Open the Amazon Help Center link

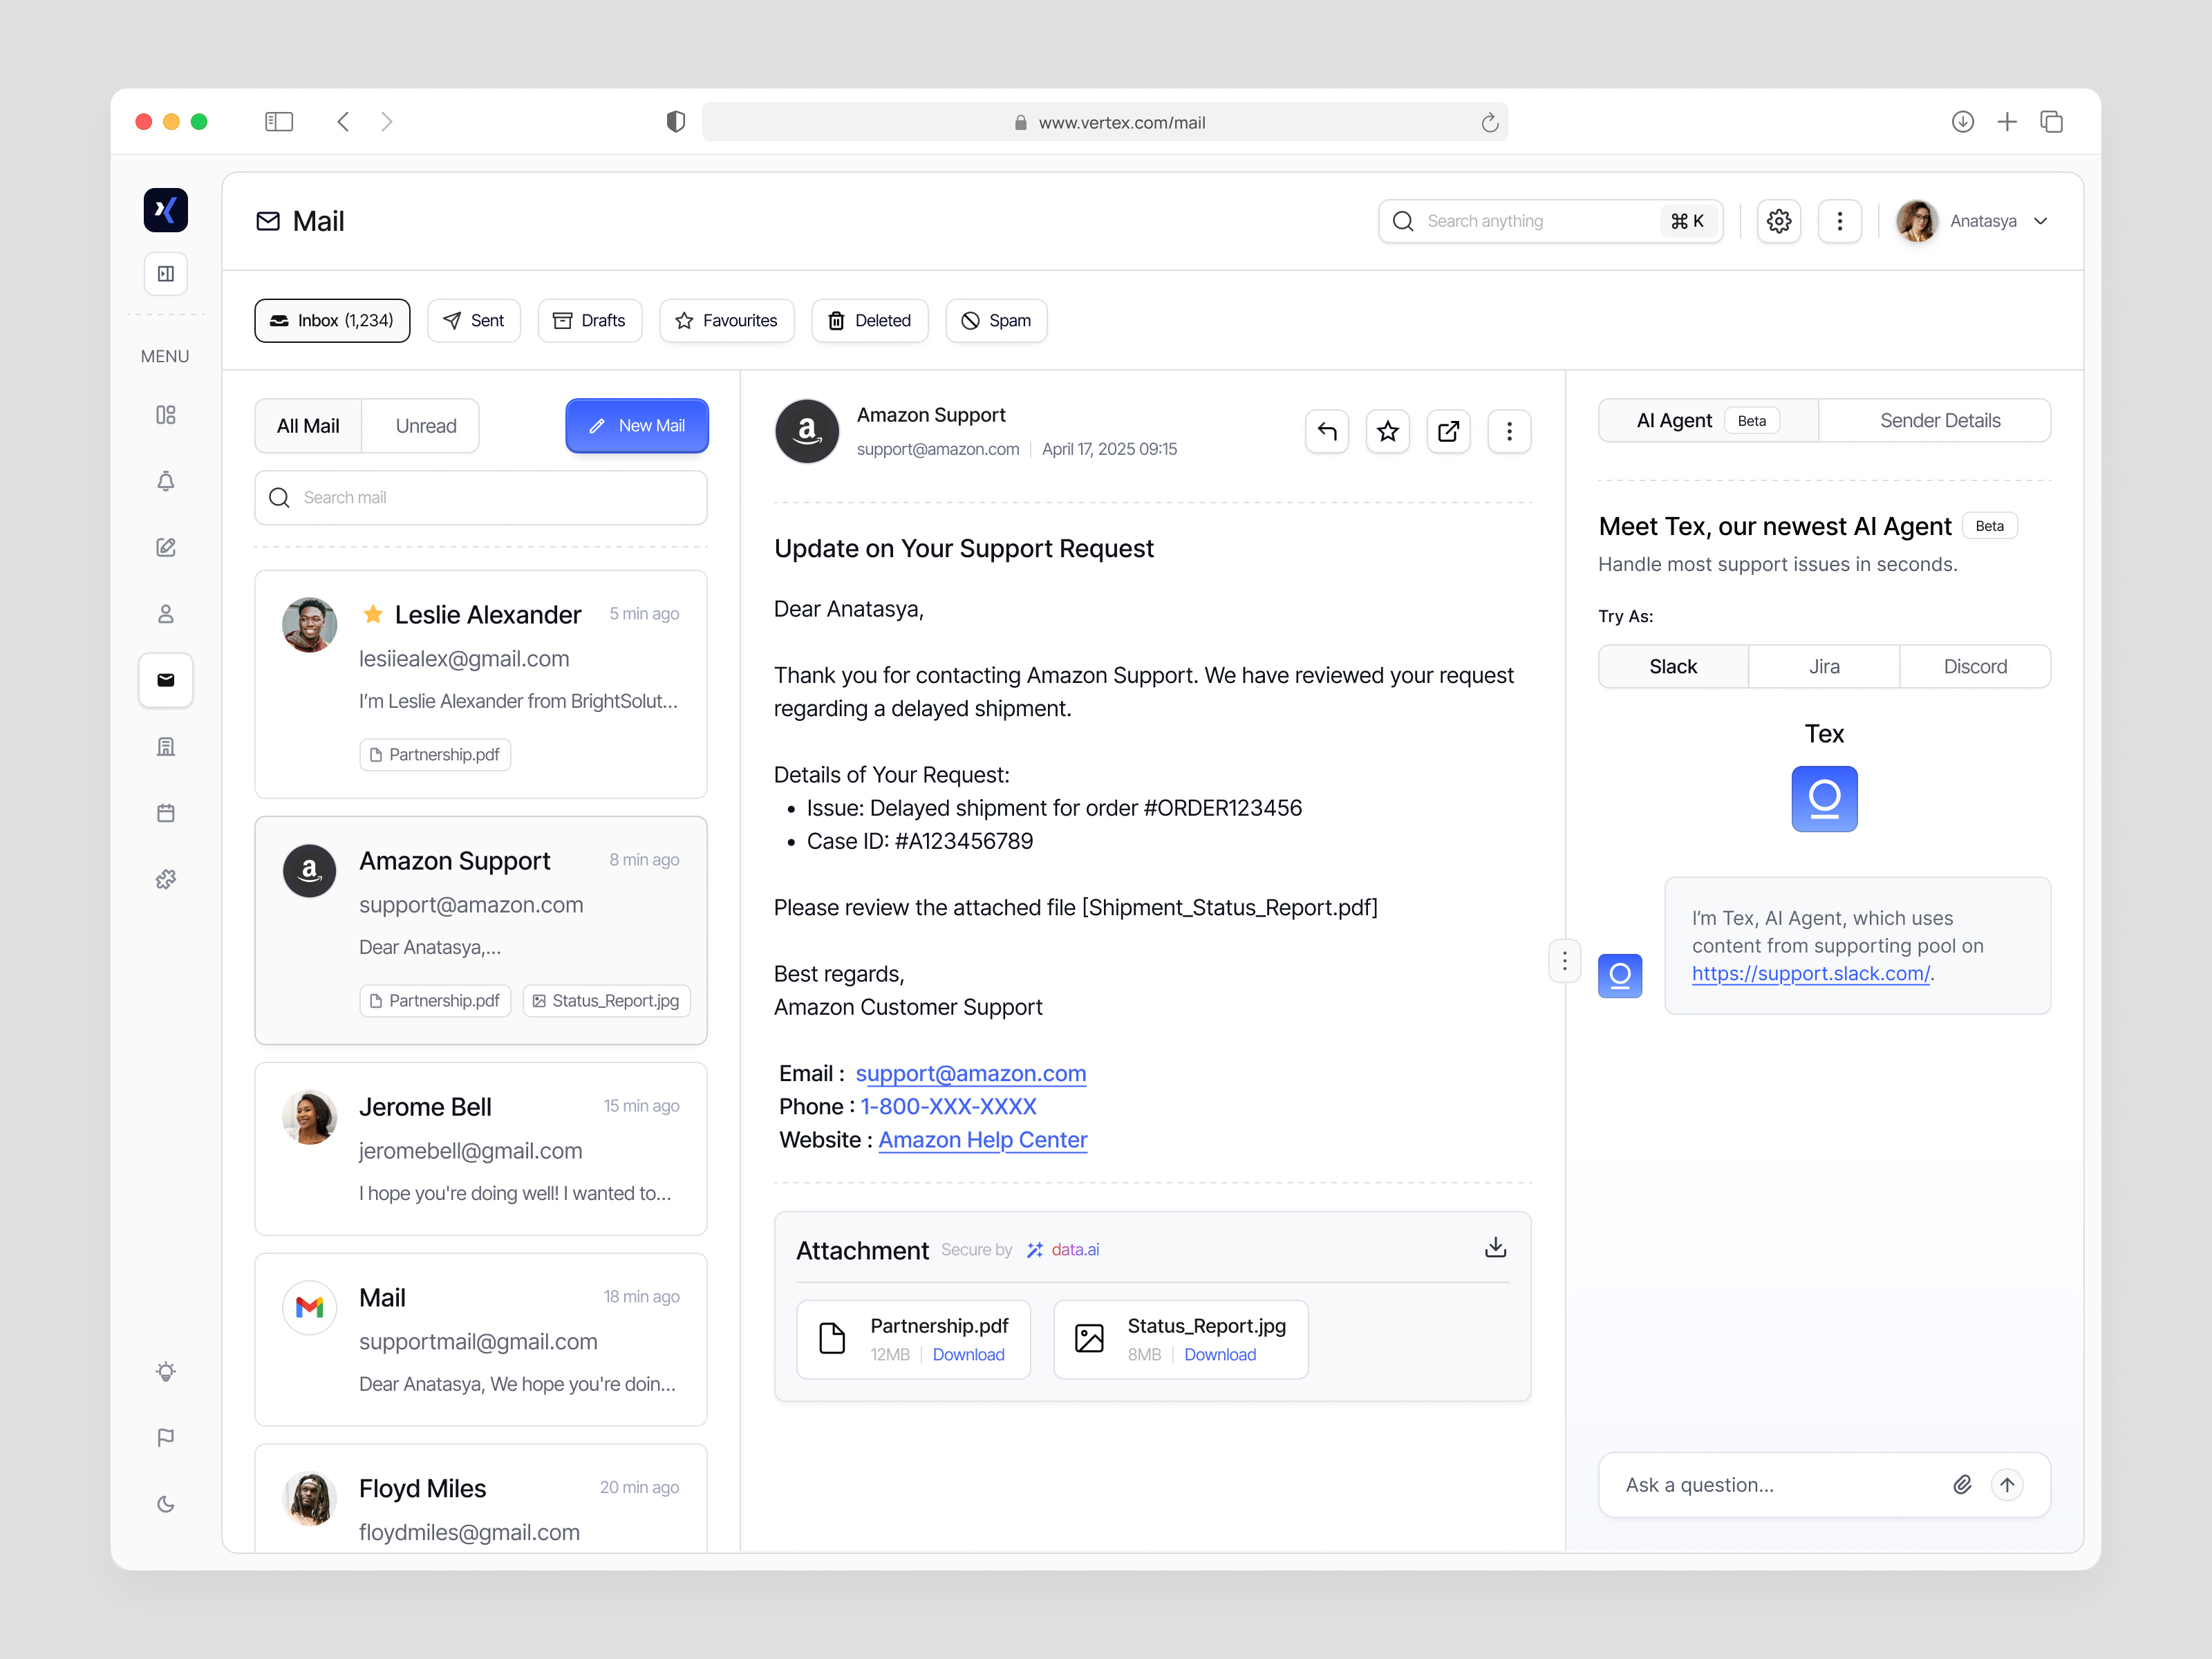point(982,1140)
